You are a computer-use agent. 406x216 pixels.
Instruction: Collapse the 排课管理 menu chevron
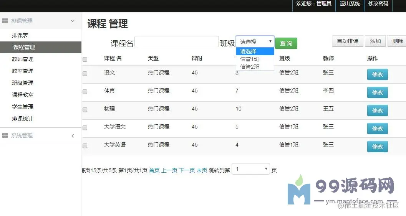click(73, 21)
